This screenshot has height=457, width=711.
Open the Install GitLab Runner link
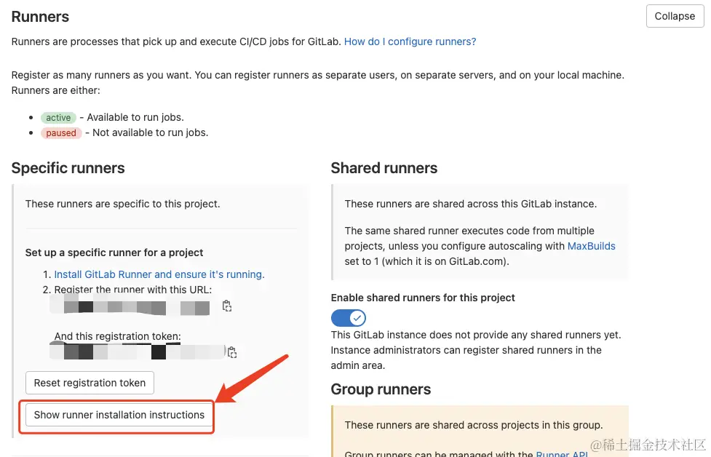159,274
